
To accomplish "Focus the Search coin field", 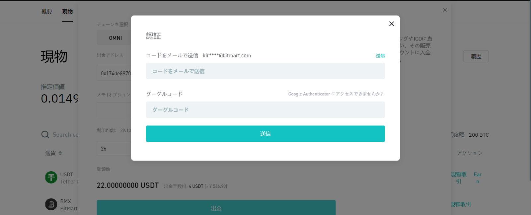I will click(x=66, y=134).
